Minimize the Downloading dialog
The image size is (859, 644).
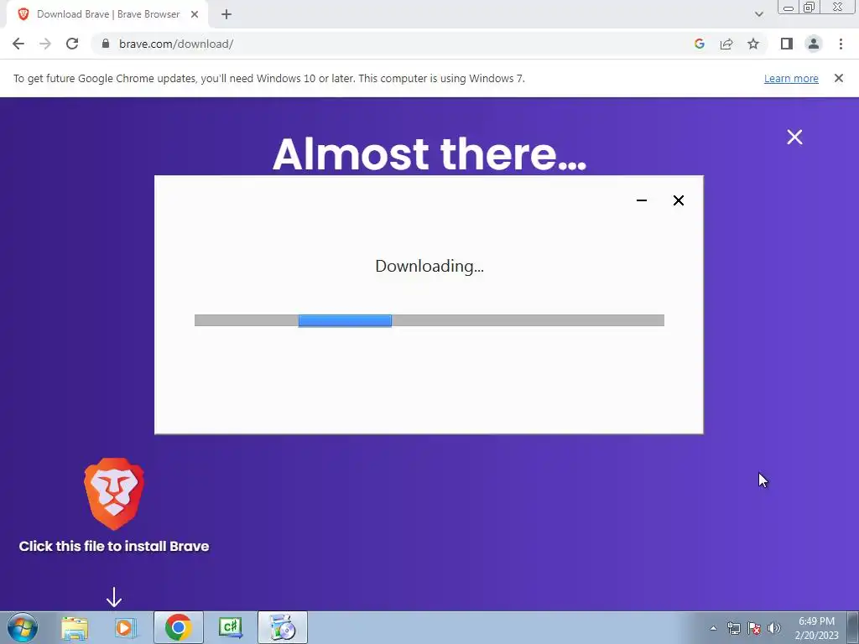[x=642, y=200]
